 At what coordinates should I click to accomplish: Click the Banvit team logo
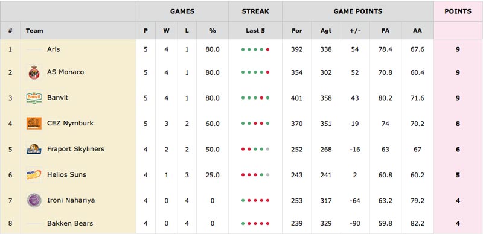click(x=34, y=98)
